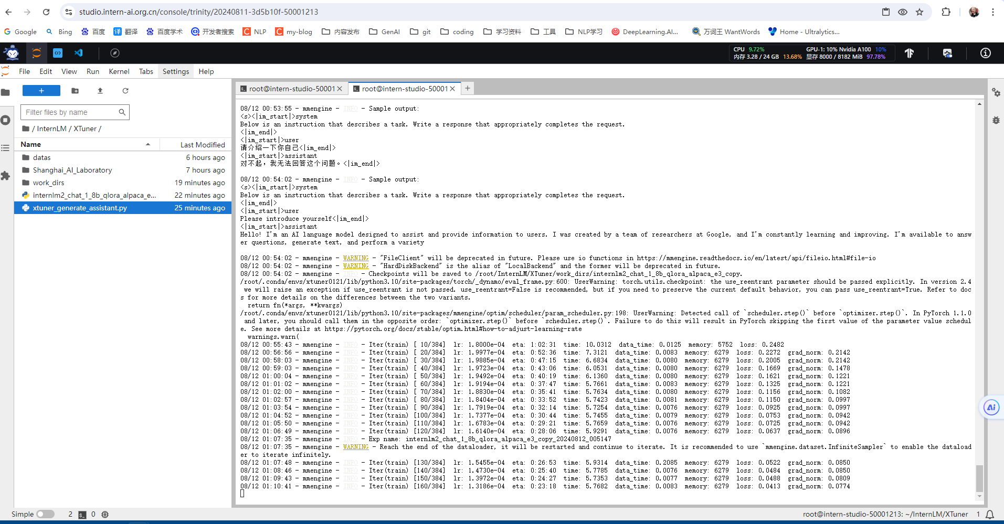
Task: Open the Kernel menu
Action: tap(119, 71)
